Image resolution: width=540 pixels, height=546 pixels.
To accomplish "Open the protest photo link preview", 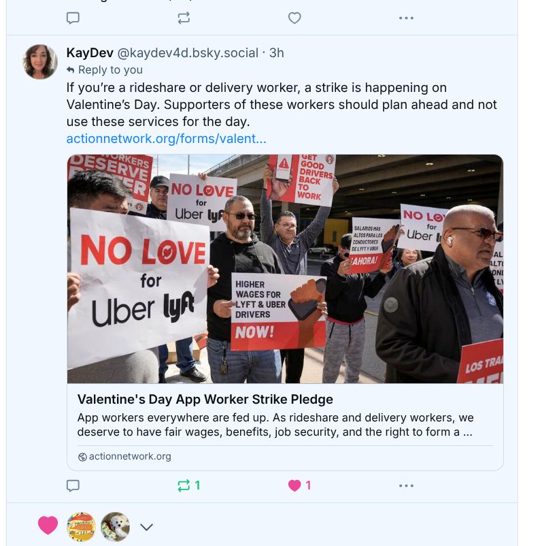I will [x=285, y=269].
